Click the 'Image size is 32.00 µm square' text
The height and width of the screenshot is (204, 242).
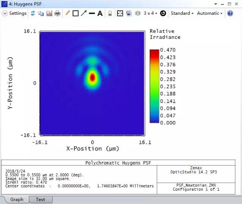pos(38,179)
